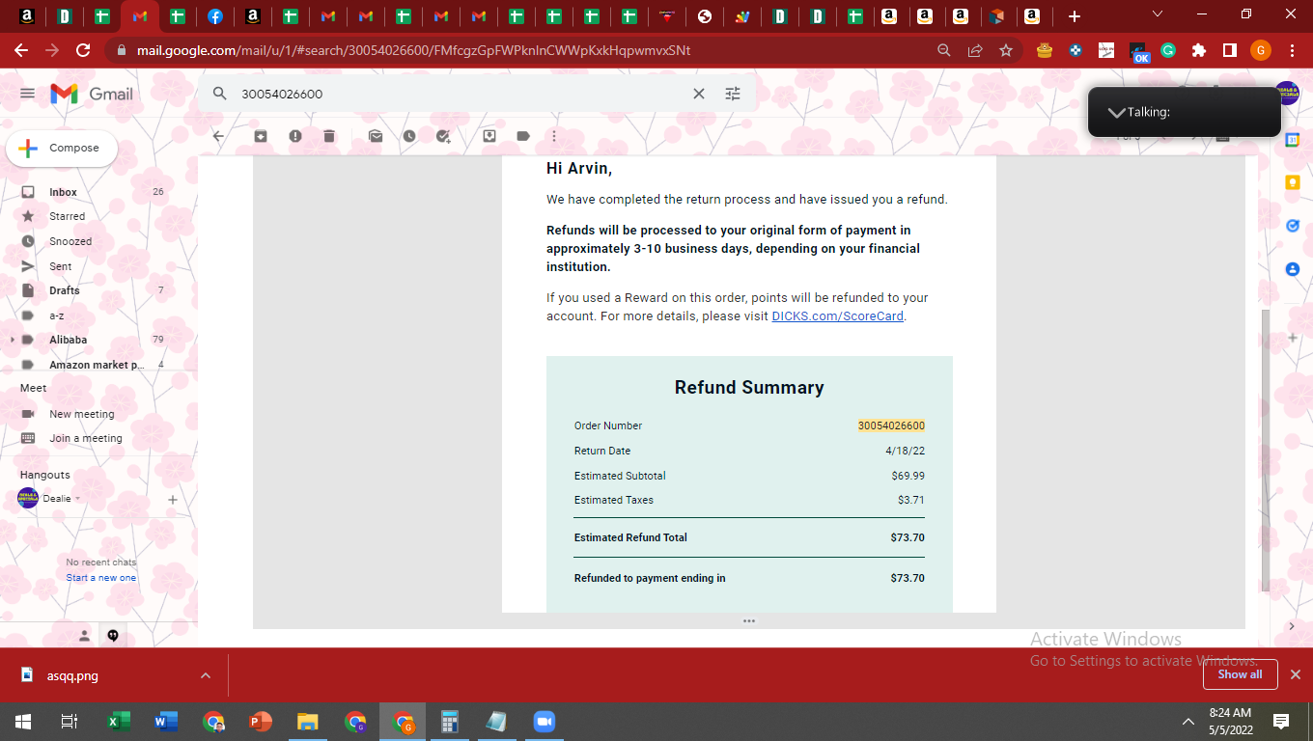Screen dimensions: 1313x741
Task: Navigate back in Chrome browser
Action: 21,50
